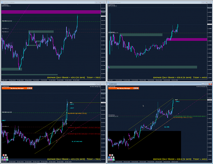Image resolution: width=213 pixels, height=164 pixels.
Task: Click My Money Manager orange title in EURNOK M30
Action: pyautogui.click(x=17, y=88)
